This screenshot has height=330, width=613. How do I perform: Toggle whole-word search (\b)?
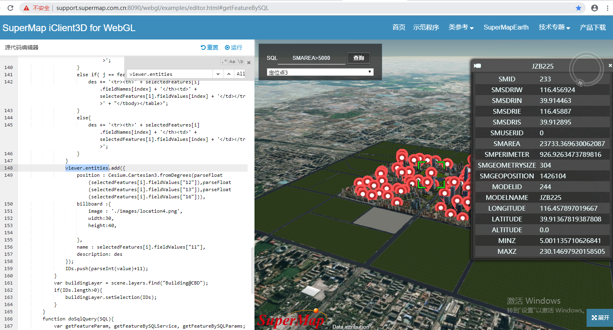tap(240, 61)
